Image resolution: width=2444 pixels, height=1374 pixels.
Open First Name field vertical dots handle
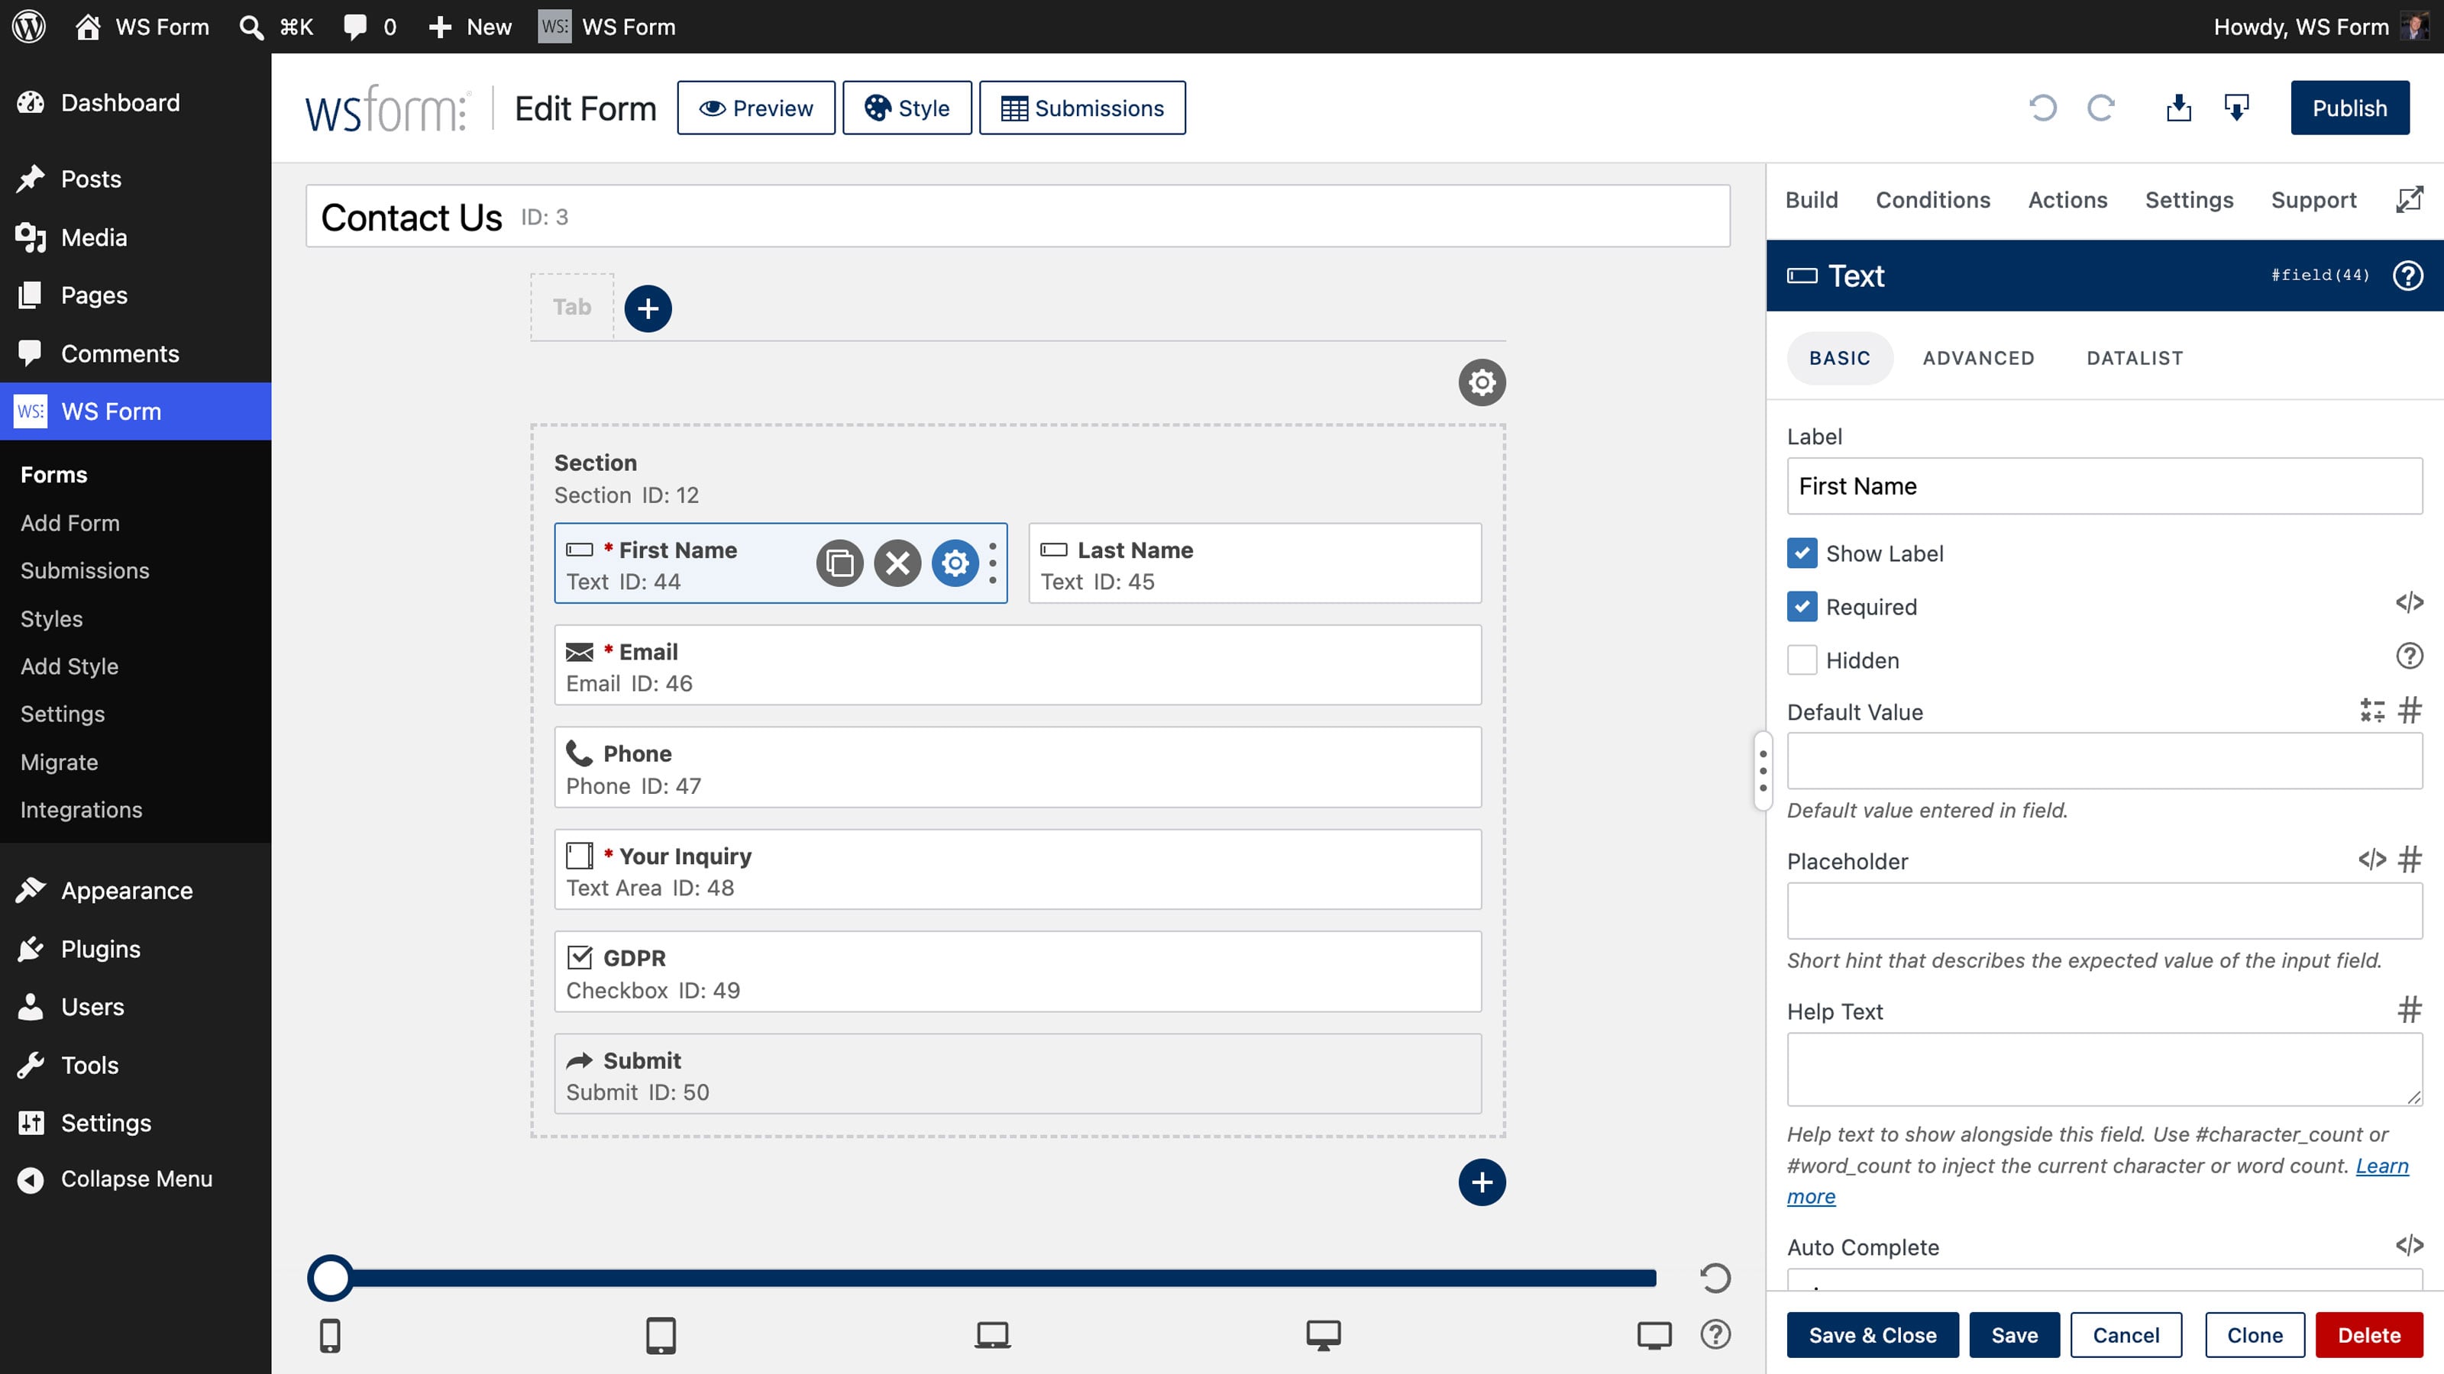992,563
